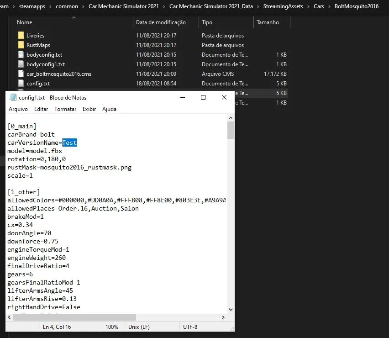Click the Notepad icon in title bar

pyautogui.click(x=13, y=97)
